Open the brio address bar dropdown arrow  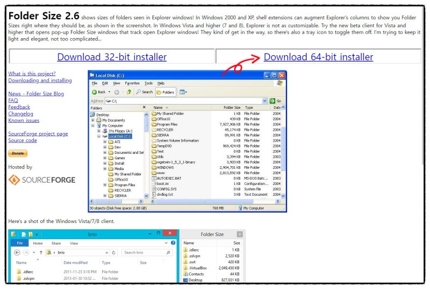(x=106, y=253)
